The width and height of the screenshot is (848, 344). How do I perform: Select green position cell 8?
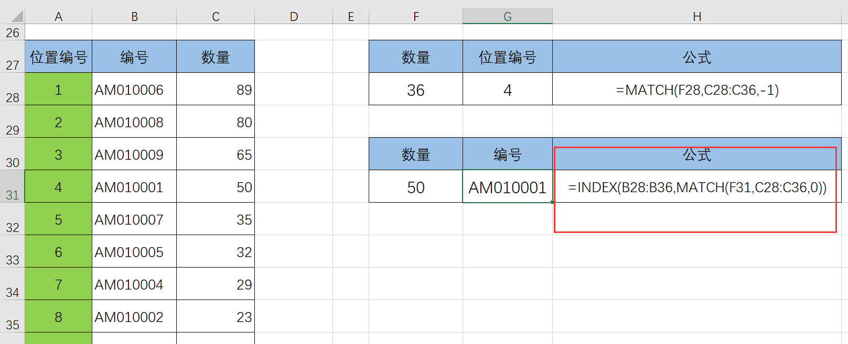58,316
